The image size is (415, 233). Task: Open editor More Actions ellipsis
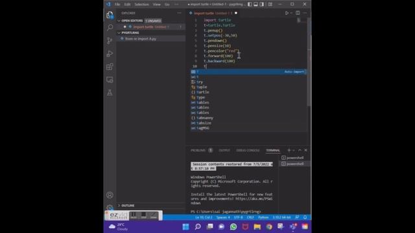pos(305,13)
